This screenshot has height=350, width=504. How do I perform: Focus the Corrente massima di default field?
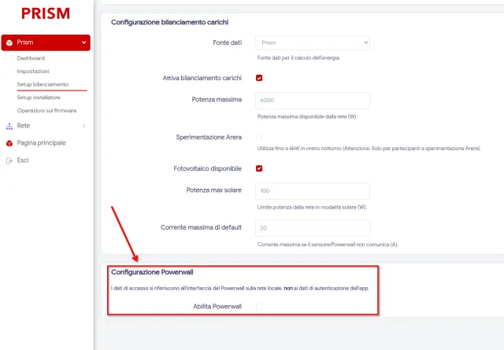(313, 228)
